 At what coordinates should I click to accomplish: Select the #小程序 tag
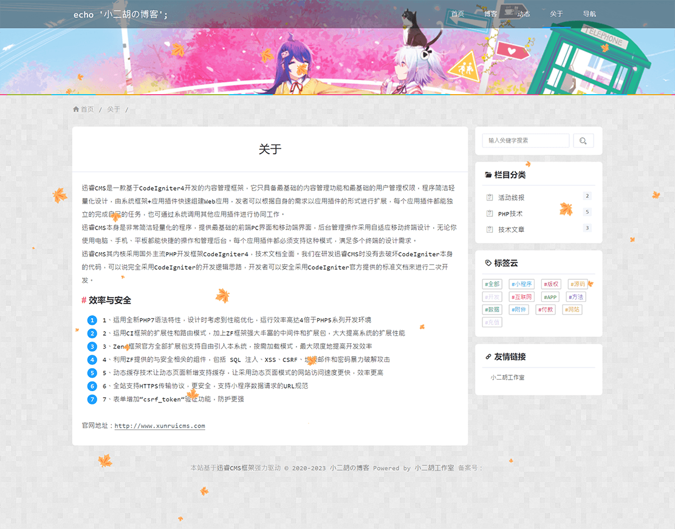point(522,284)
